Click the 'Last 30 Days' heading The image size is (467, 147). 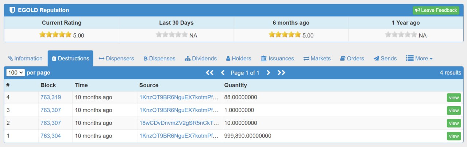pos(176,23)
